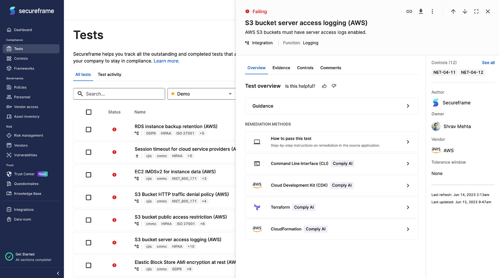499x278 pixels.
Task: Check the Elastic Block Store AMI encryption row
Action: point(88,265)
